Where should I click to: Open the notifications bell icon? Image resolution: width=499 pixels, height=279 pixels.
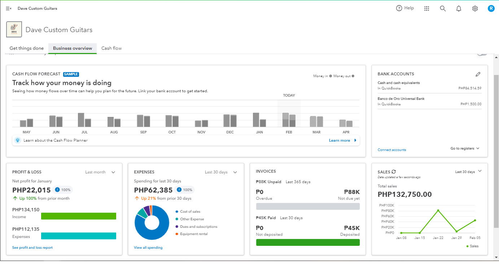[x=459, y=9]
